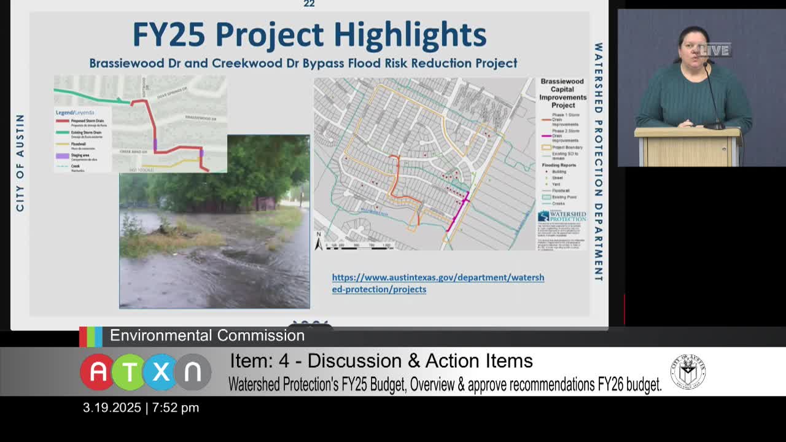Image resolution: width=786 pixels, height=442 pixels.
Task: Click the Watershed Protection logo in map legend
Action: pyautogui.click(x=562, y=216)
